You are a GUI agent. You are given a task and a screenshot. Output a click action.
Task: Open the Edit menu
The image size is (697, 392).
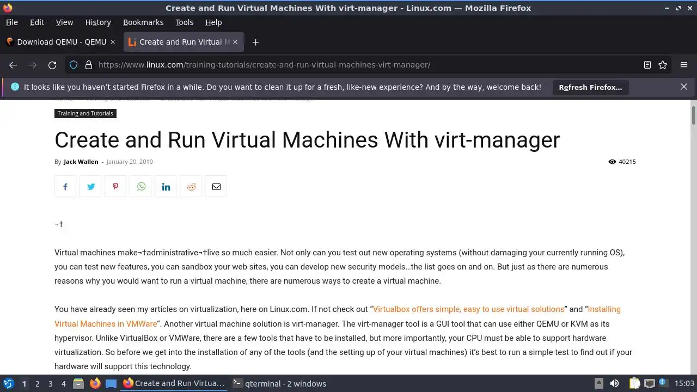[37, 22]
